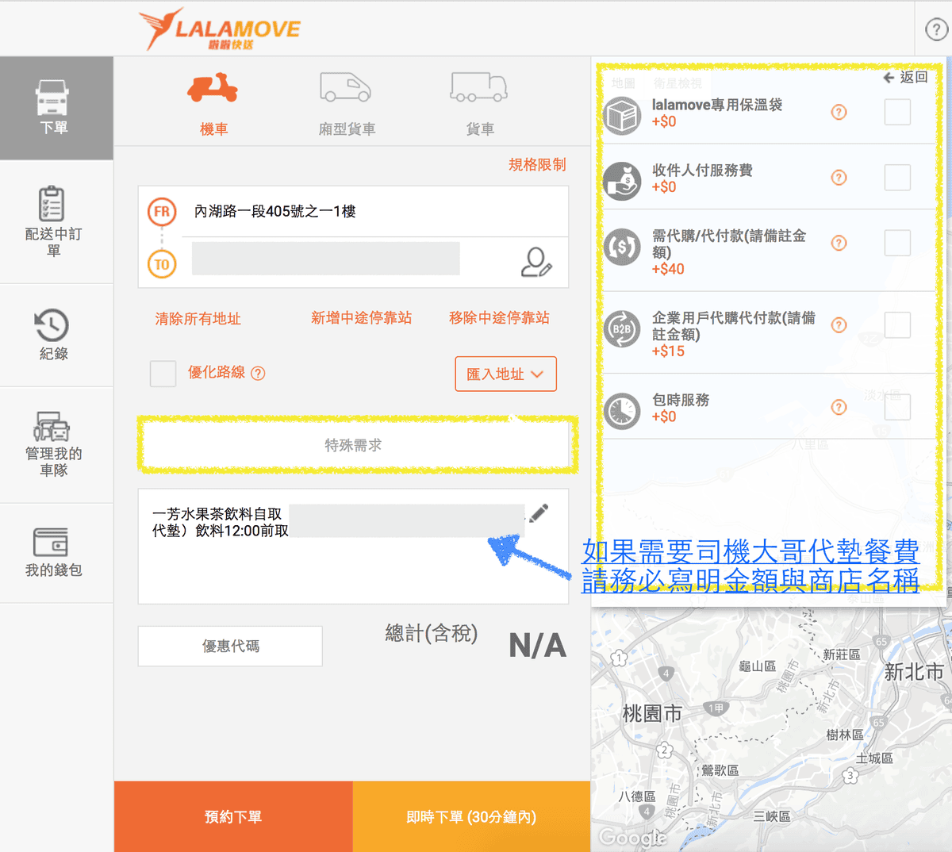The image size is (952, 852).
Task: Open the help tooltip for lalamove專用保溫袋
Action: 839,112
